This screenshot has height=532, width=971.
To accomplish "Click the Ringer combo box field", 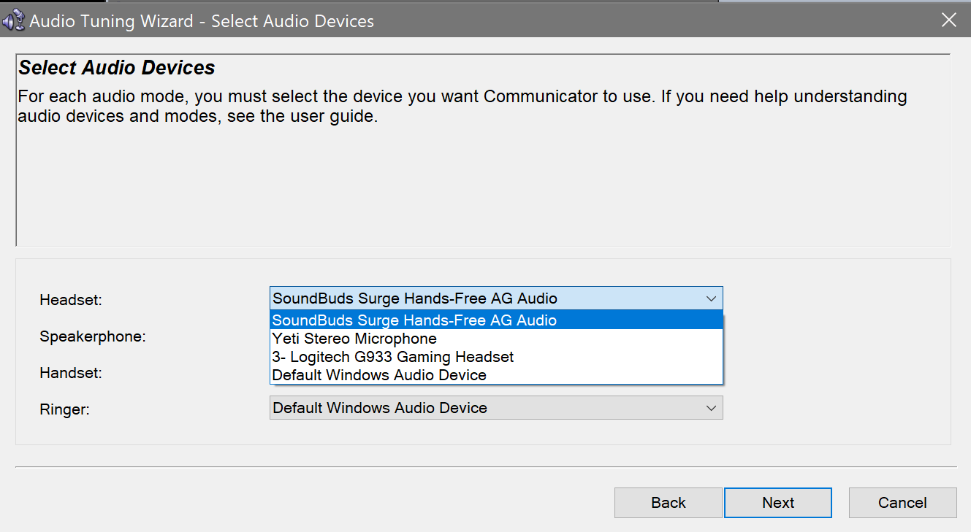I will tap(475, 407).
